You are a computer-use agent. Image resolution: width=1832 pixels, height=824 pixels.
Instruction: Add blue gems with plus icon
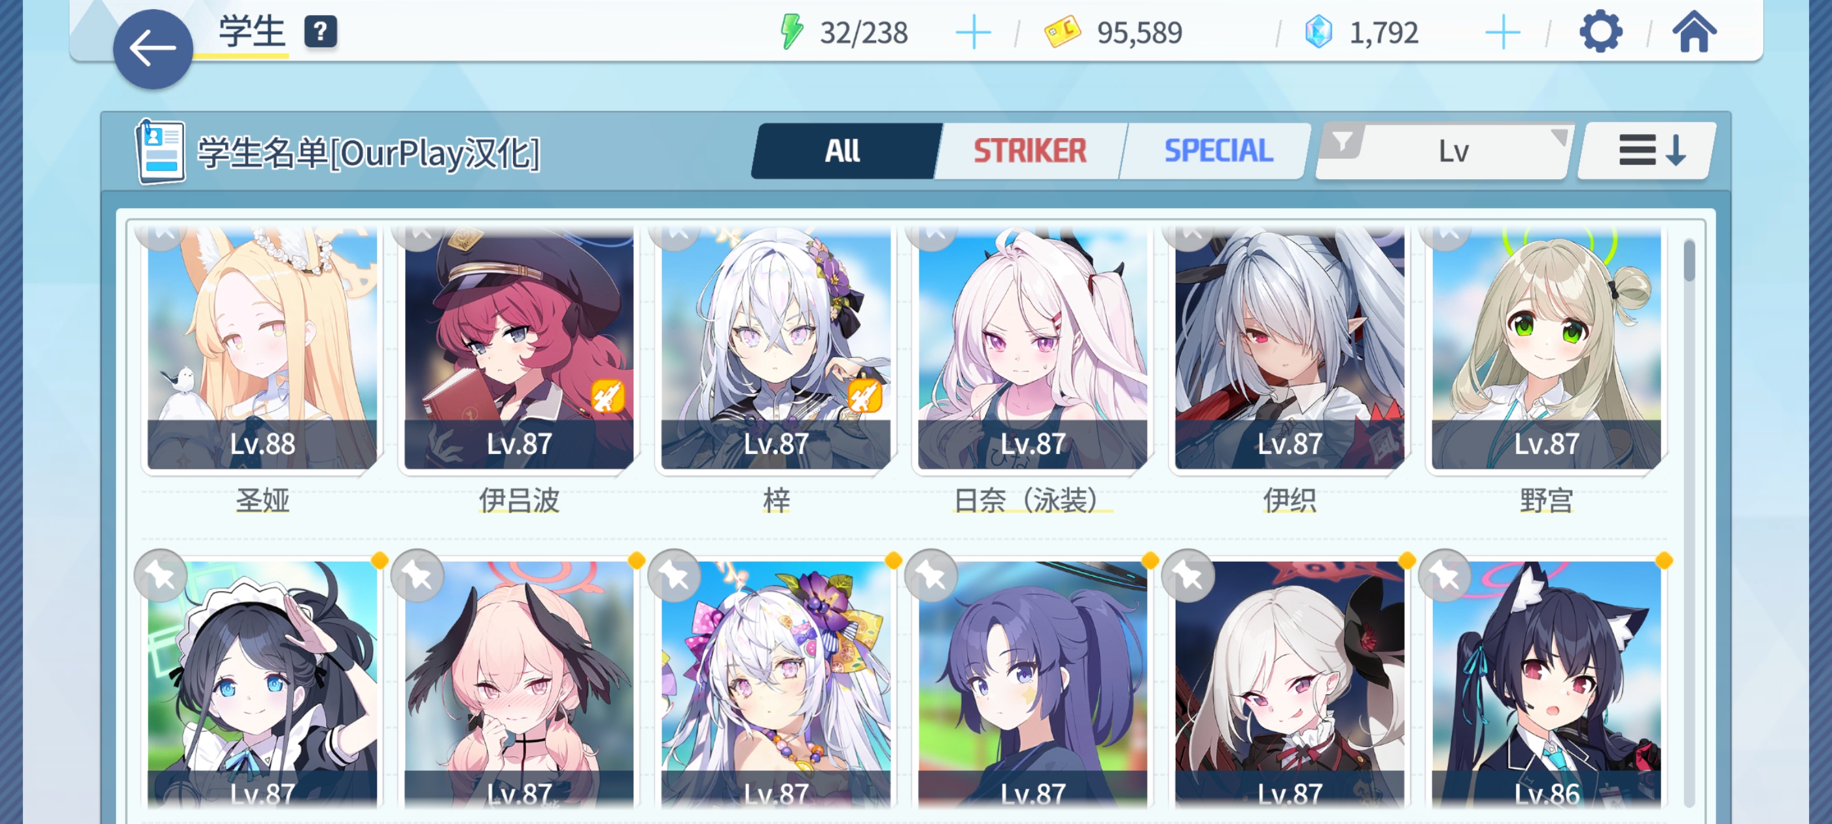(x=1503, y=33)
